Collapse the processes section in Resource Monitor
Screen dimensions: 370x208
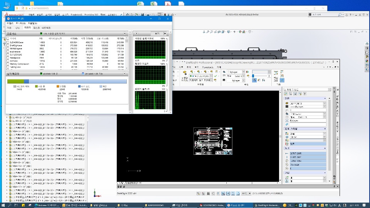click(x=125, y=34)
